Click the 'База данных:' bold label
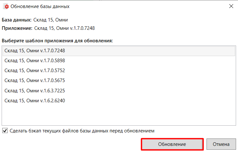Screen dimensions: 238x151 tap(17, 20)
